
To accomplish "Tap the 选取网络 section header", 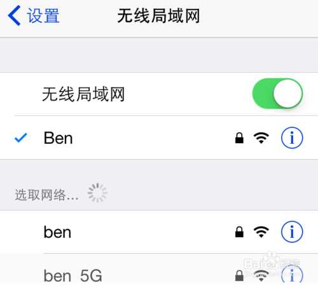I will pos(46,195).
